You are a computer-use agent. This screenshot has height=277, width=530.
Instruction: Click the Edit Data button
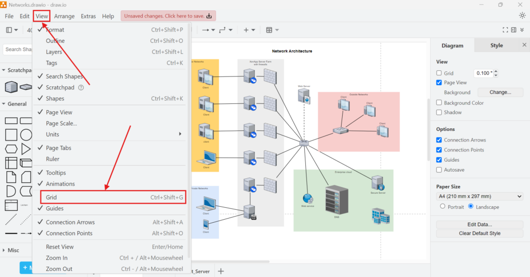pyautogui.click(x=479, y=224)
